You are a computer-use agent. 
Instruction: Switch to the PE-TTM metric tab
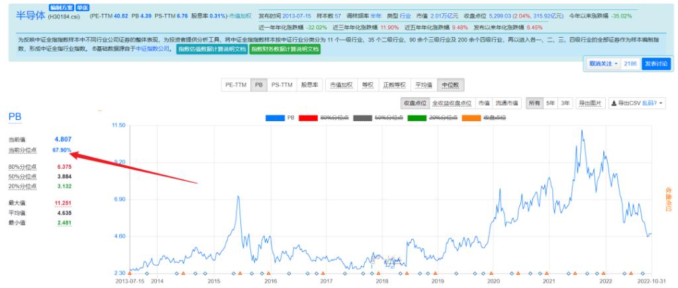236,85
